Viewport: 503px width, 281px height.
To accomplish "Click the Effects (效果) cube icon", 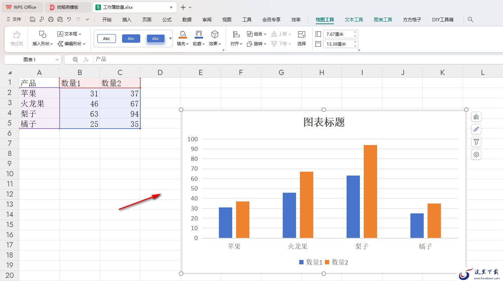I will point(215,34).
